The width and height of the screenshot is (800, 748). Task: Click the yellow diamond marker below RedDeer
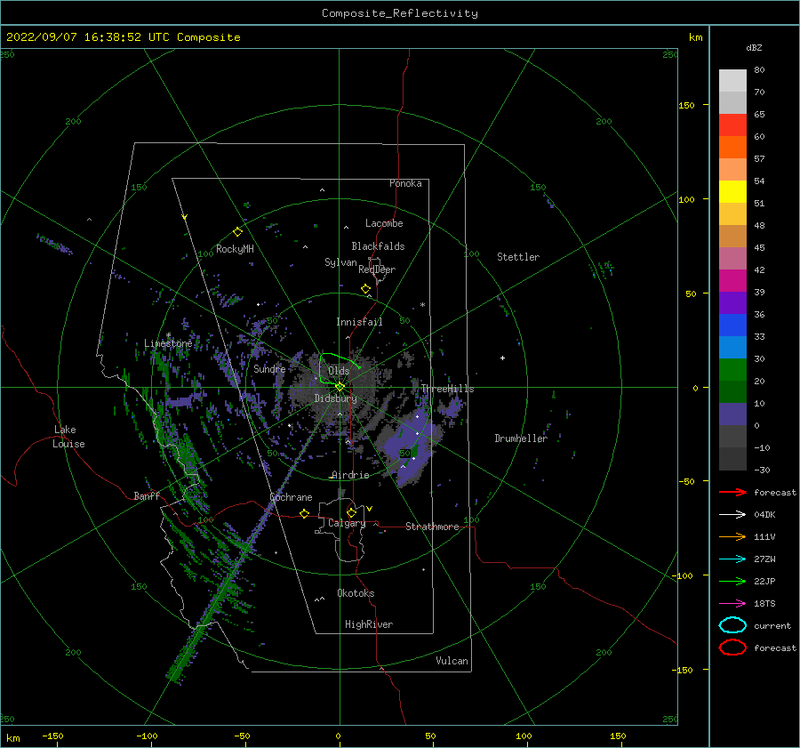[x=365, y=288]
